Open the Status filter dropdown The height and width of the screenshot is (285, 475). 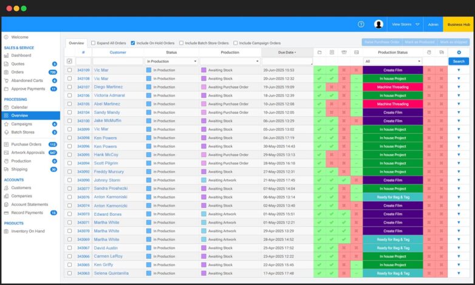pyautogui.click(x=171, y=61)
